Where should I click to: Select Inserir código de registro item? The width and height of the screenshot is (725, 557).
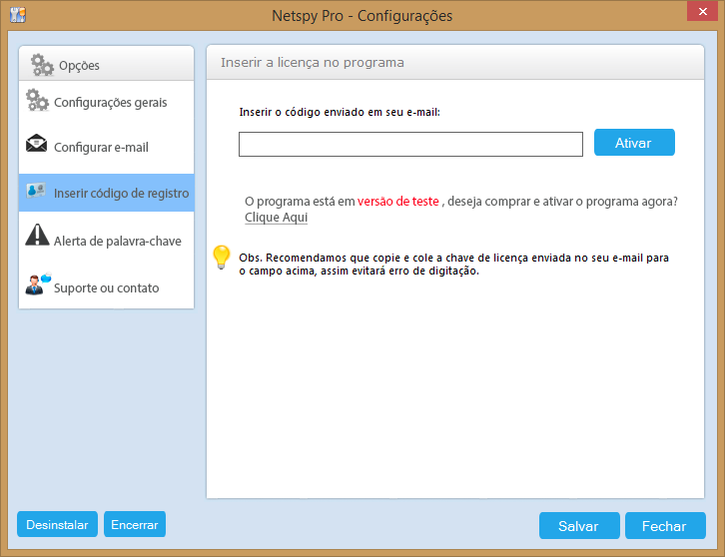point(106,193)
